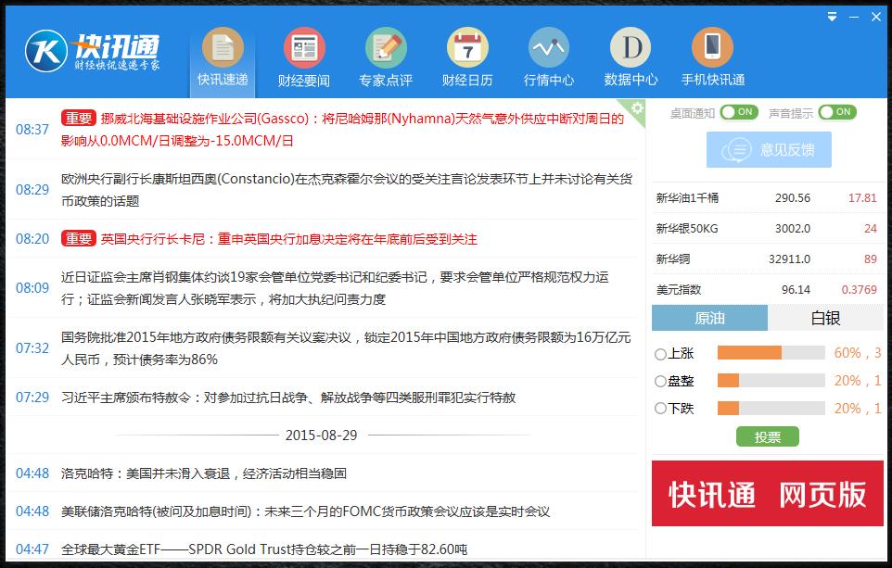Open the 快讯速递 news feed icon

[x=222, y=47]
